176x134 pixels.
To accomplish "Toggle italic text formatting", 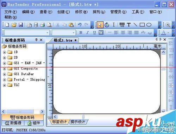I will click(88, 32).
